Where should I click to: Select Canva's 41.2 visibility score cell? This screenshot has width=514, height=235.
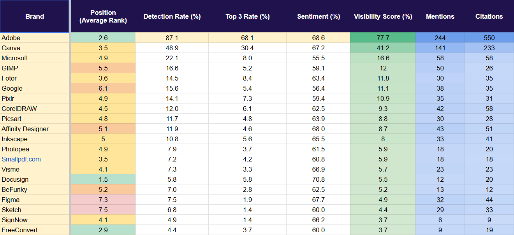tap(383, 48)
